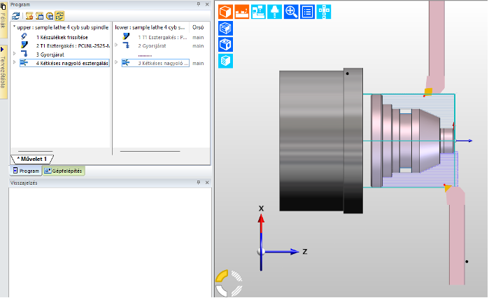Close the Program panel
Image resolution: width=489 pixels, height=298 pixels.
coord(207,4)
